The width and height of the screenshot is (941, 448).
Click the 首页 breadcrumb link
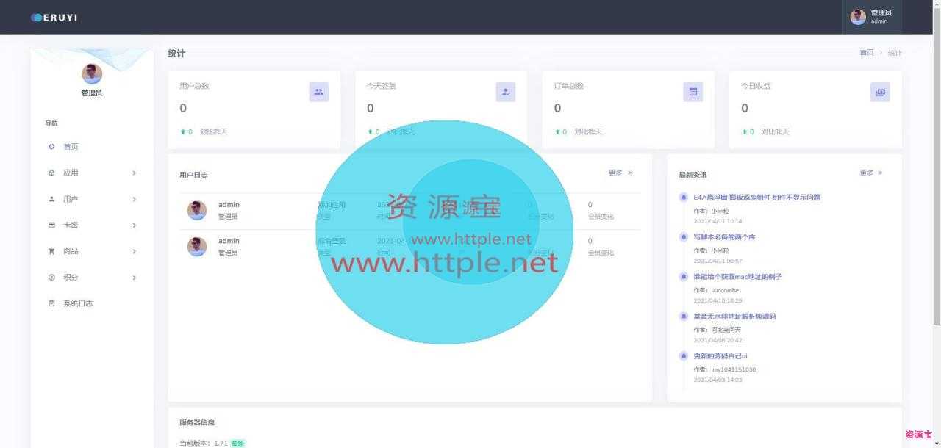click(x=867, y=53)
